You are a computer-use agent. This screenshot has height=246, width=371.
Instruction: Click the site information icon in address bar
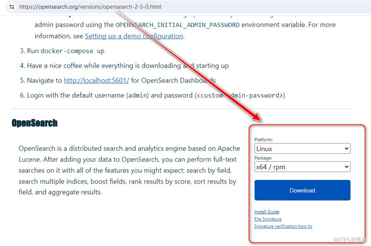pos(12,7)
